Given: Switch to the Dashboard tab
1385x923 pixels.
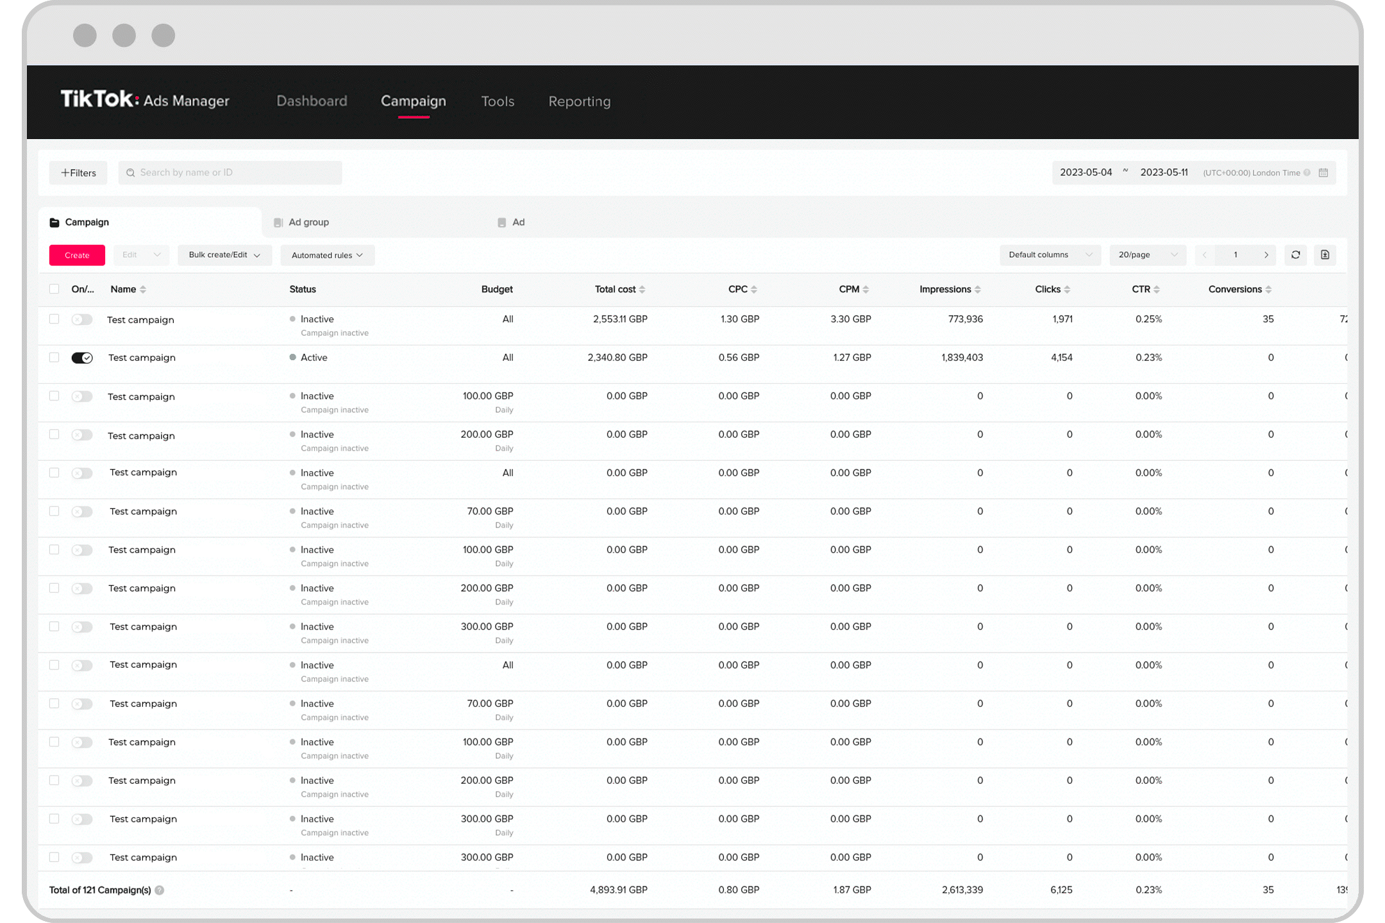Looking at the screenshot, I should (x=311, y=101).
